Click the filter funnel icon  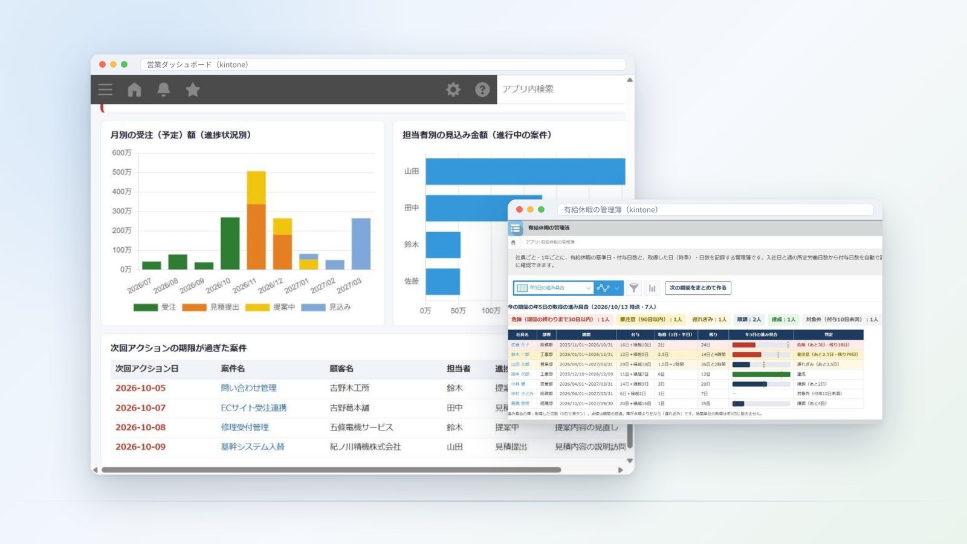tap(633, 288)
